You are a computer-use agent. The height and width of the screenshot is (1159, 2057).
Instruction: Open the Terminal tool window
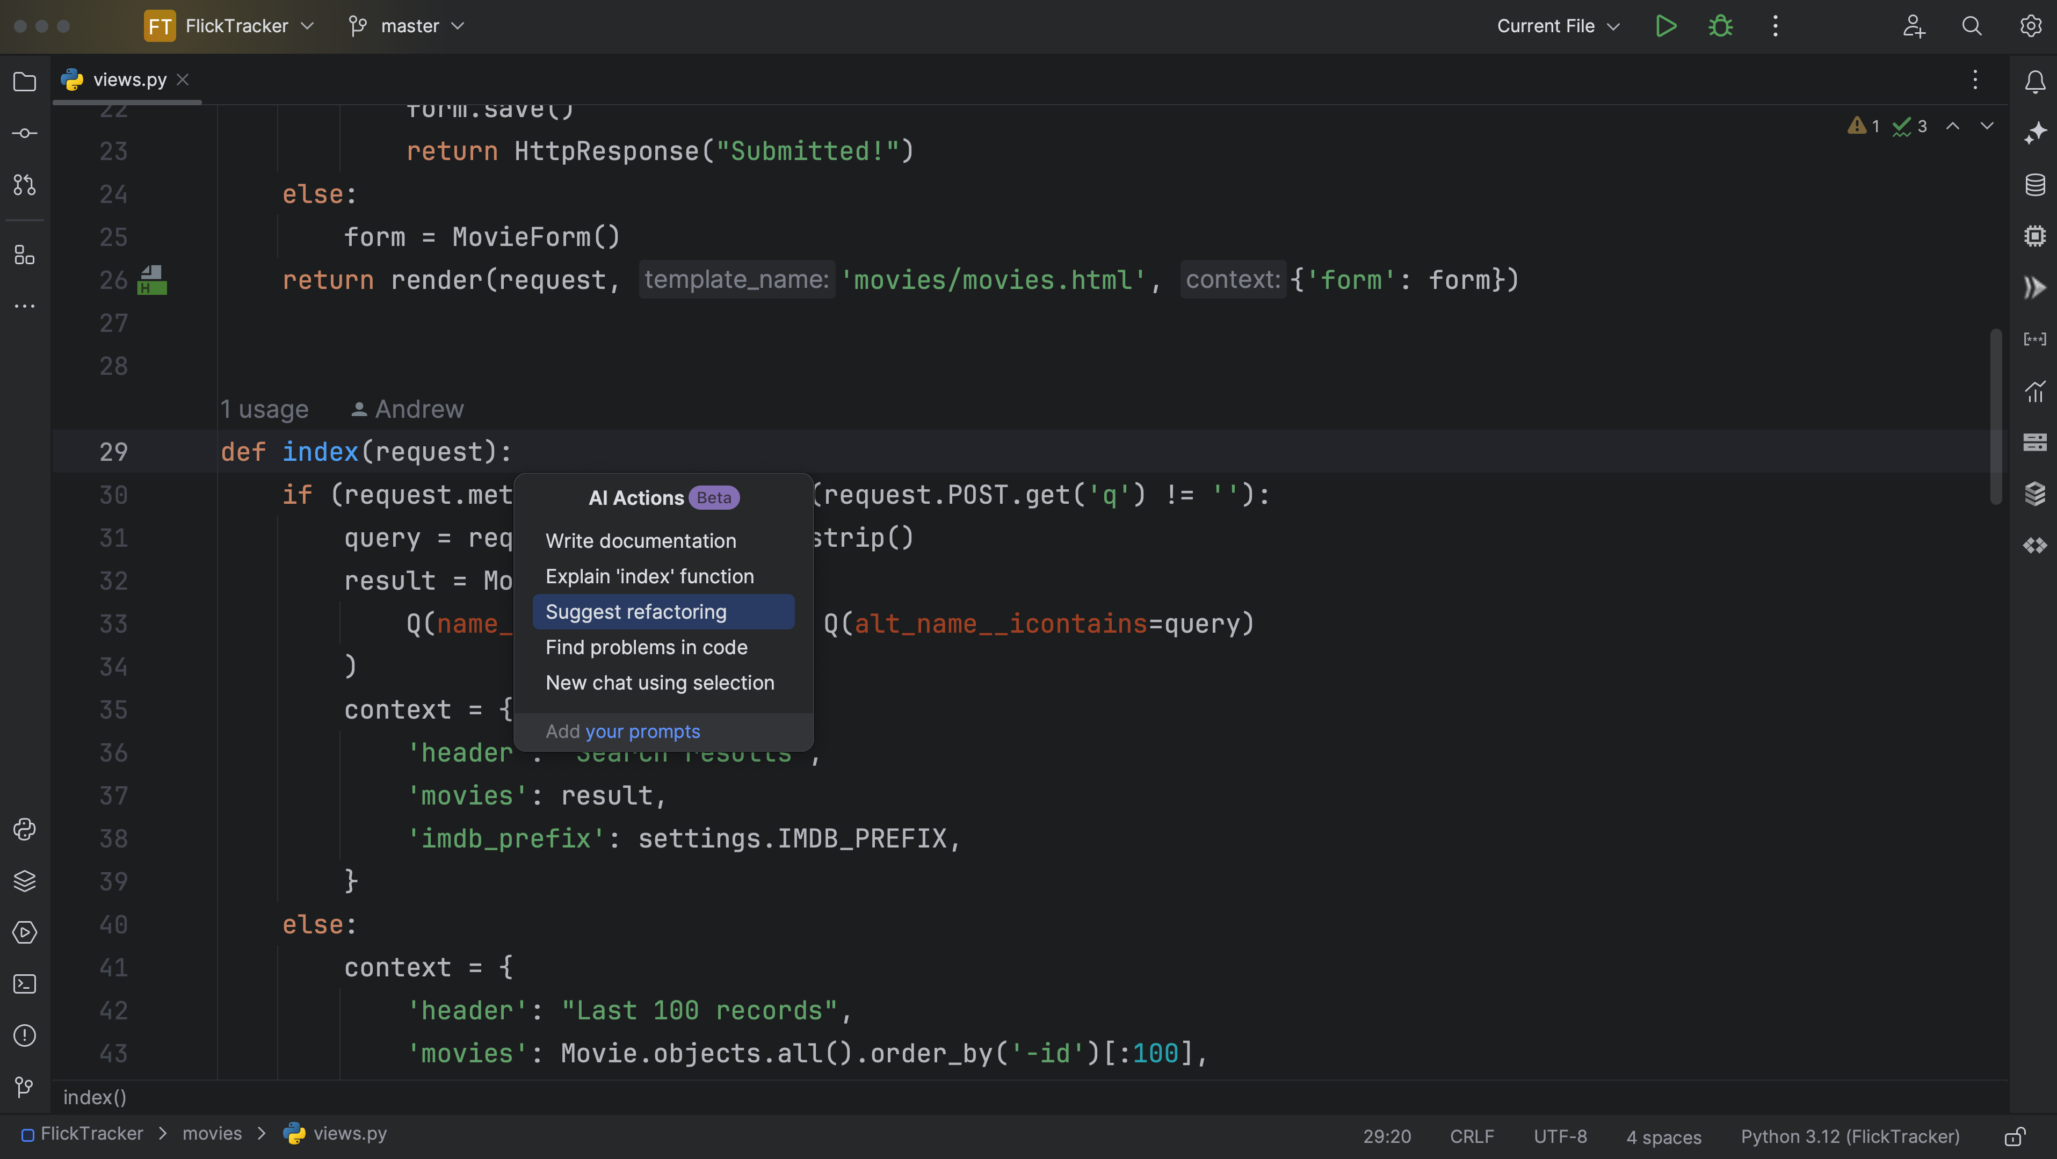tap(25, 983)
